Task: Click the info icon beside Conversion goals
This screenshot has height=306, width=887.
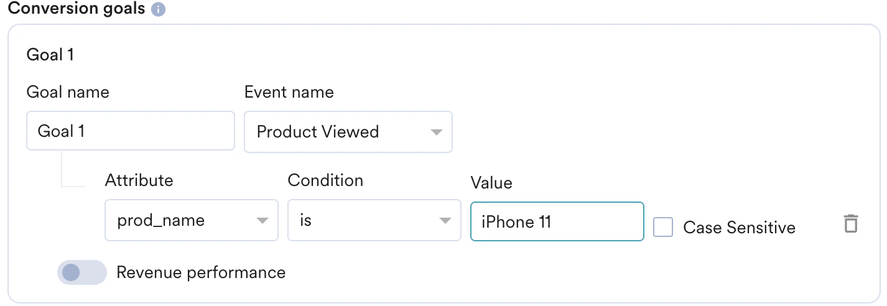Action: click(159, 10)
